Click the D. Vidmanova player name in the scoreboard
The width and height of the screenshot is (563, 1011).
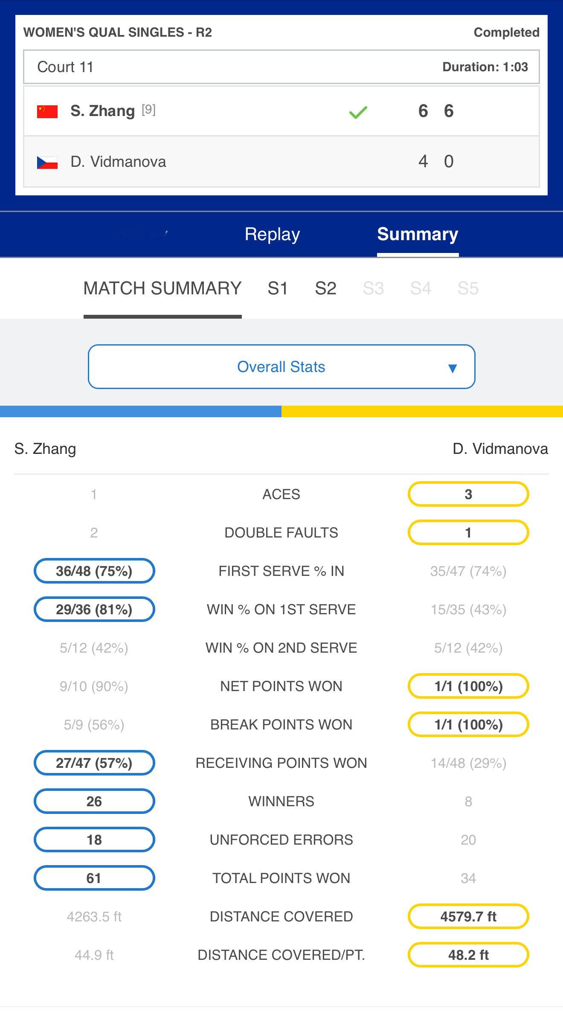point(118,162)
